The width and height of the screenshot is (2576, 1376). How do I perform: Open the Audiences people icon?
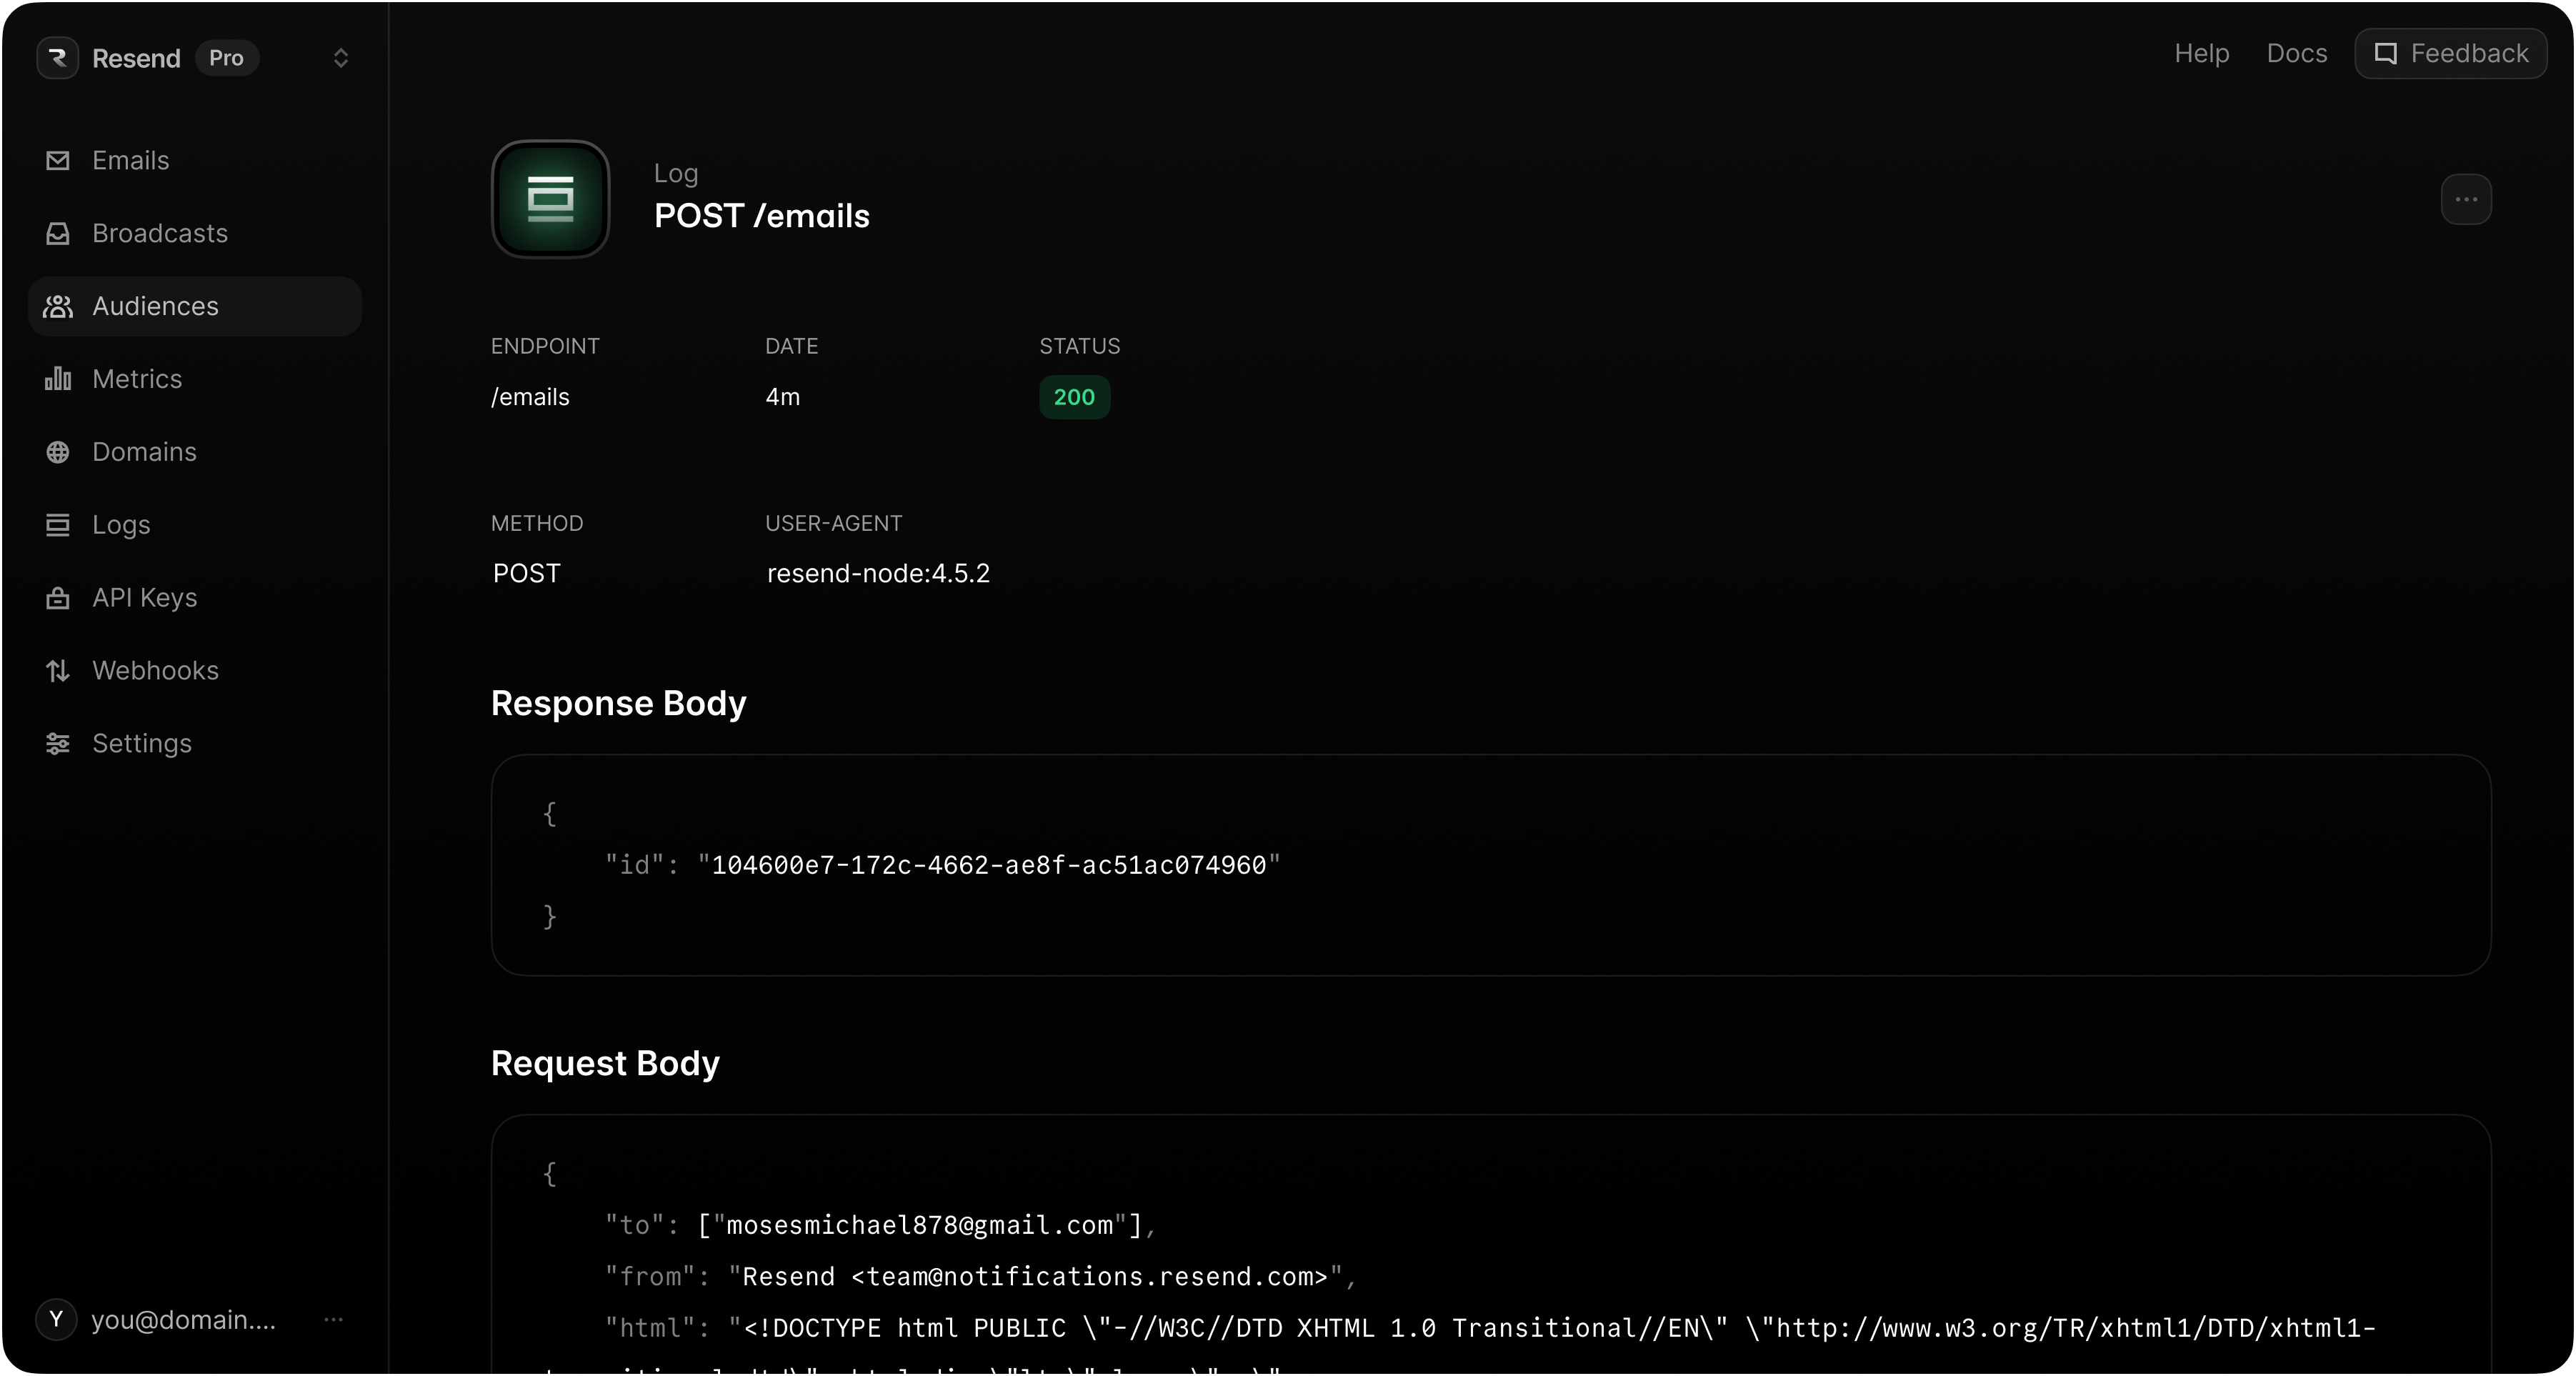pos(58,306)
